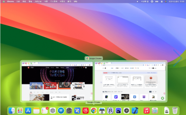This screenshot has height=115, width=186.
Task: Click the date and time in menu bar
Action: pyautogui.click(x=177, y=2)
